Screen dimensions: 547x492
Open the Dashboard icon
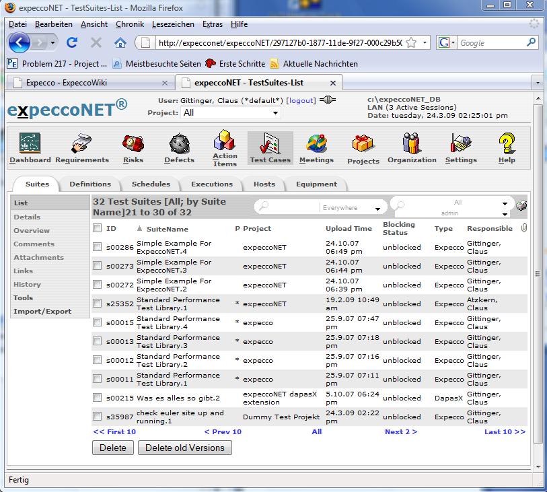click(x=30, y=143)
